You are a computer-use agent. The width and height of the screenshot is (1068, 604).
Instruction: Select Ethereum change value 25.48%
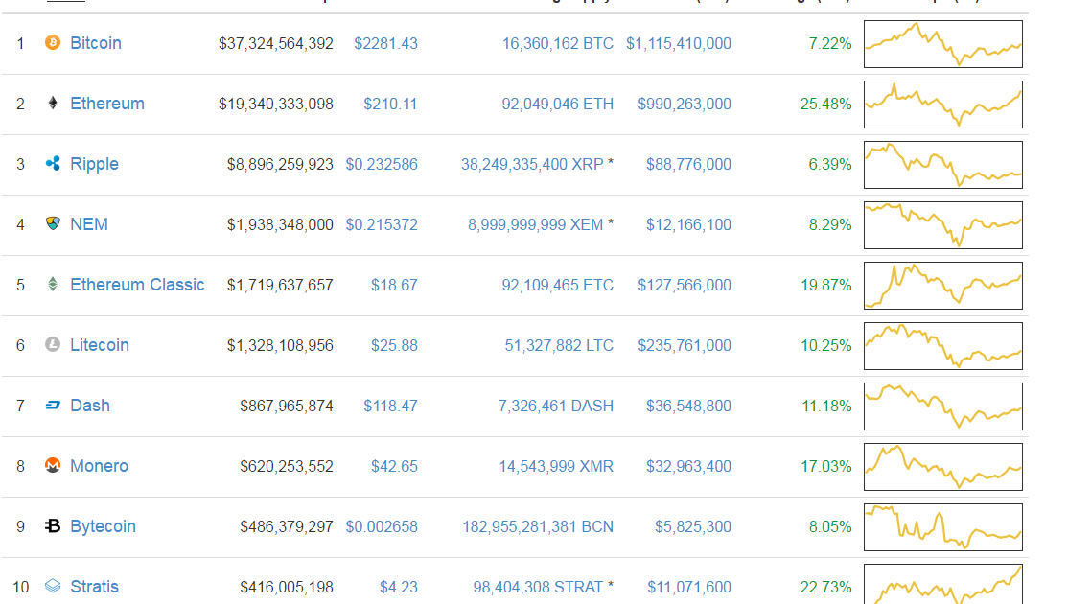point(826,105)
